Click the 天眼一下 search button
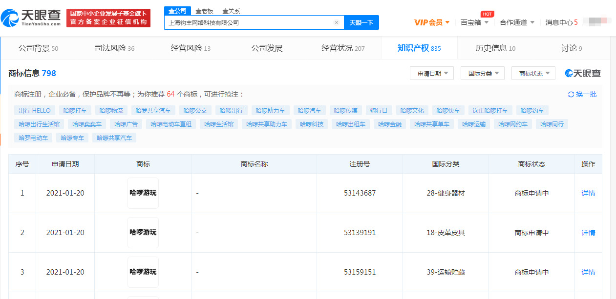Viewport: 616px width, 299px height. pyautogui.click(x=361, y=22)
